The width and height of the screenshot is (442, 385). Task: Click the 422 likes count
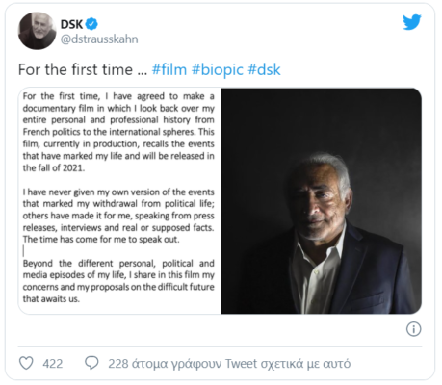tap(53, 364)
